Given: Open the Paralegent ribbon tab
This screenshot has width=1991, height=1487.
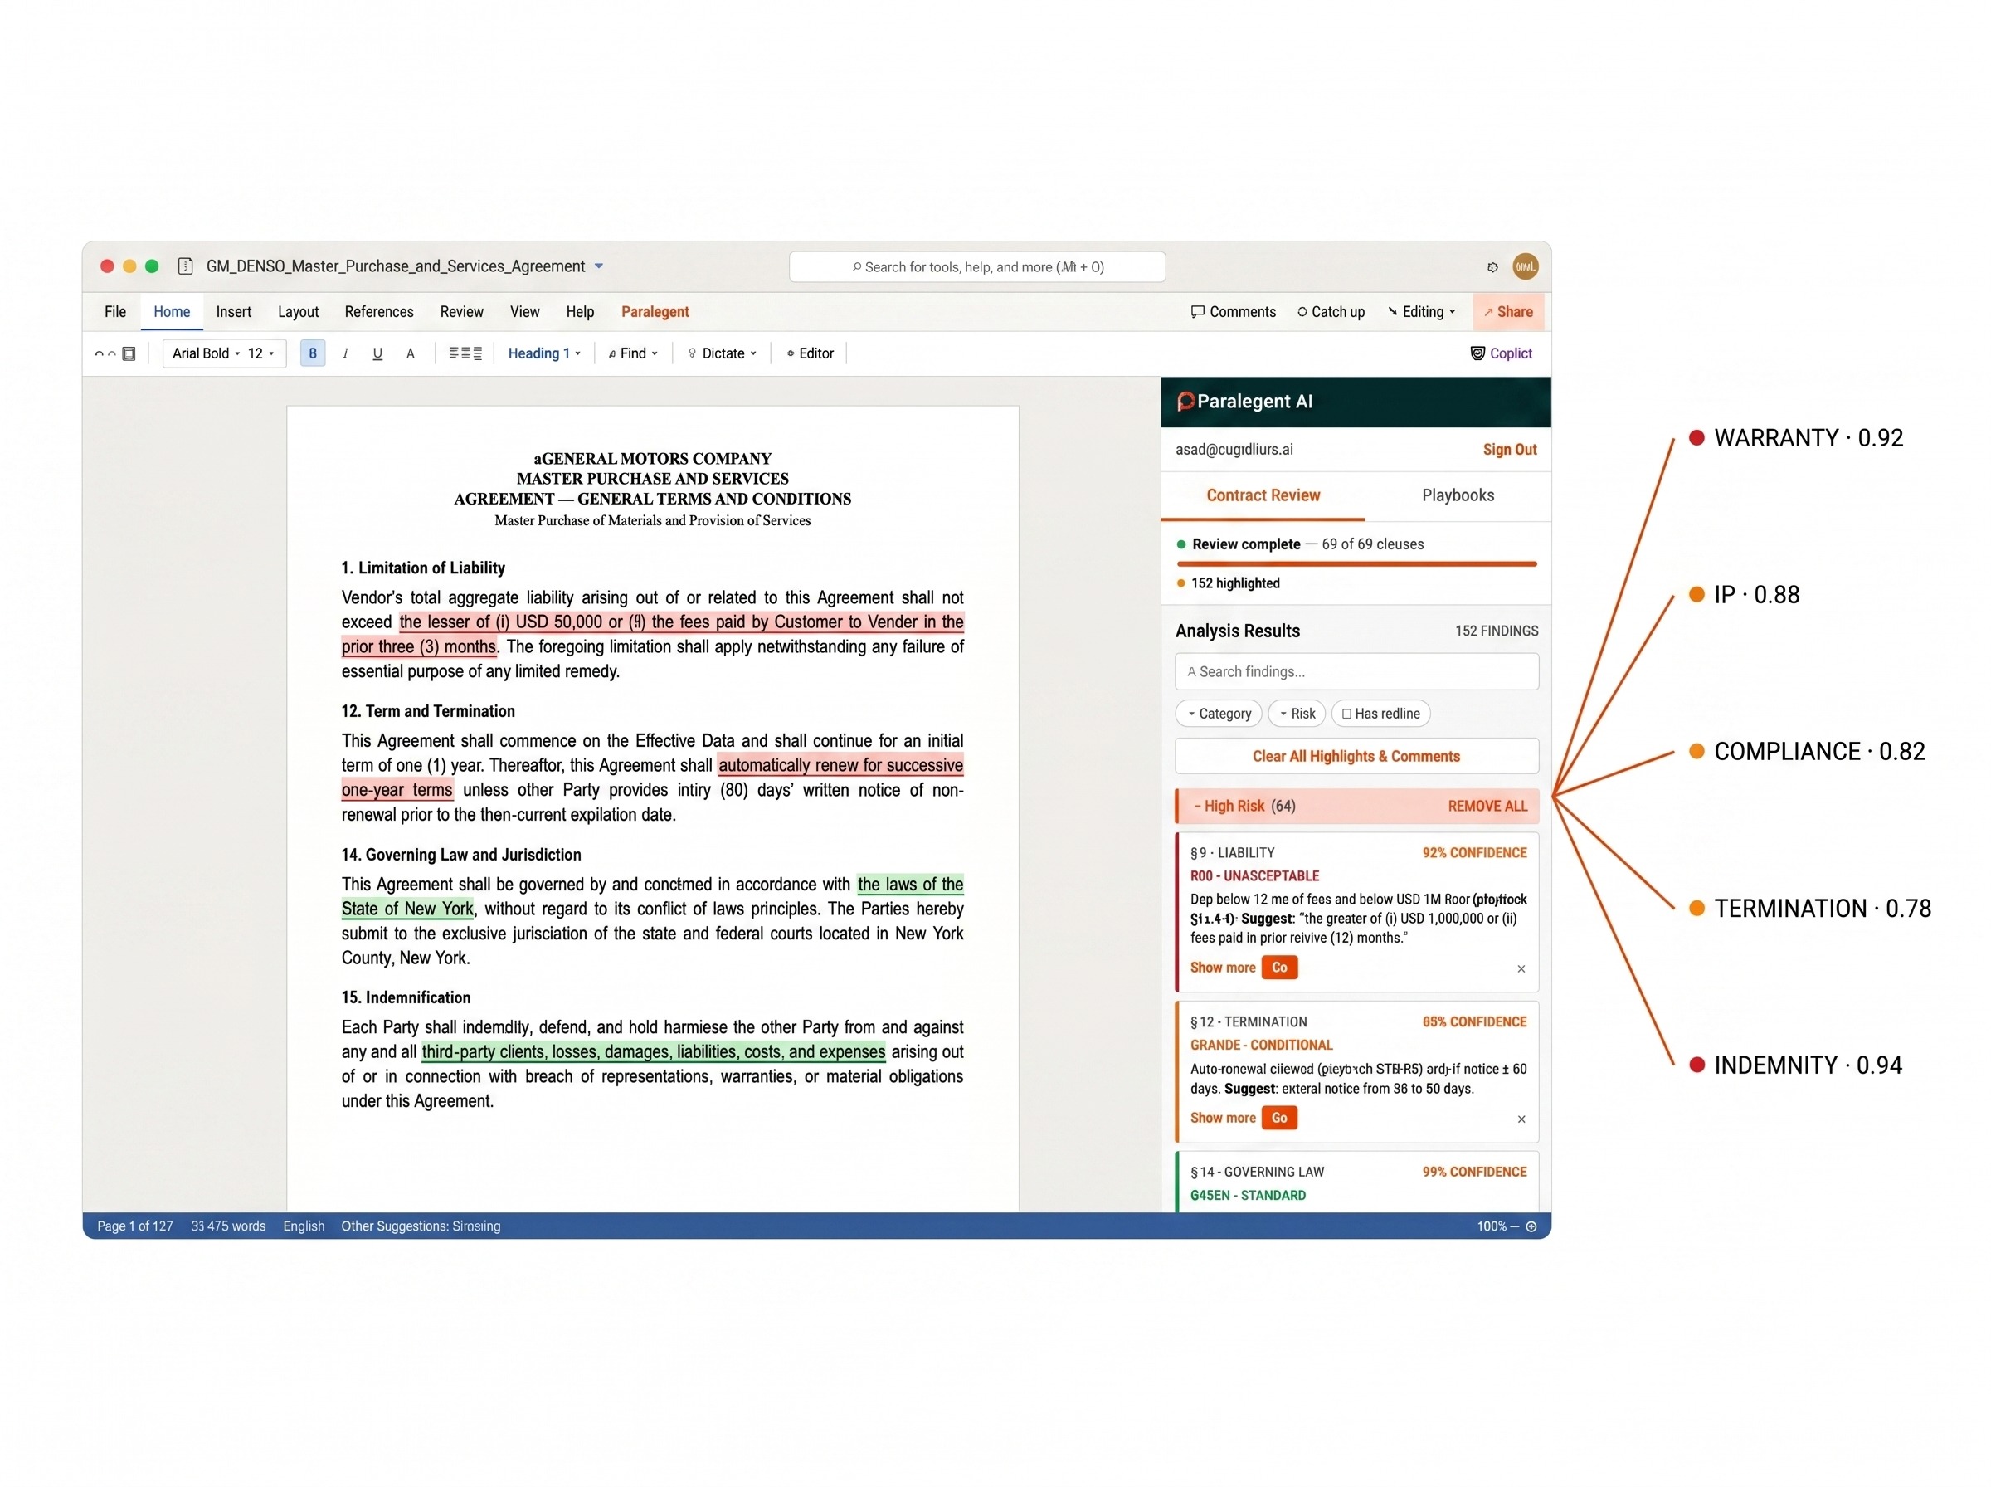Looking at the screenshot, I should pyautogui.click(x=654, y=311).
